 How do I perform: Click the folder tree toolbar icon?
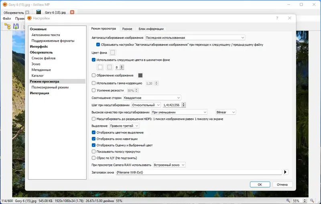click(7, 26)
